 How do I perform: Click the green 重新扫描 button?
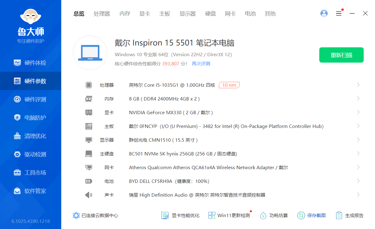click(341, 55)
